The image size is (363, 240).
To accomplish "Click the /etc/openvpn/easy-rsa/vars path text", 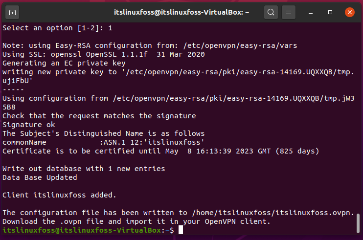I will coord(240,45).
